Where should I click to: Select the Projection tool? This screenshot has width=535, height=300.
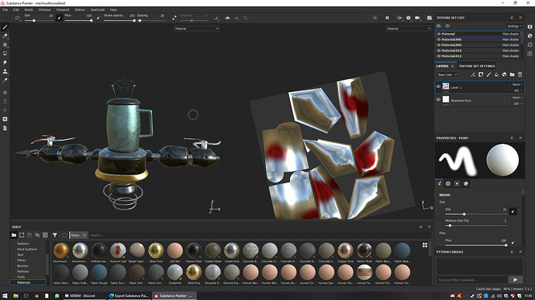5,45
